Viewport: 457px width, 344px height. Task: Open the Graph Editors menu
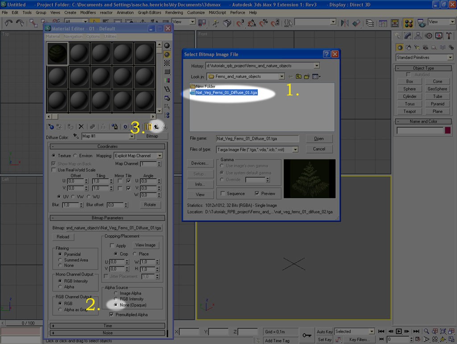pyautogui.click(x=149, y=13)
